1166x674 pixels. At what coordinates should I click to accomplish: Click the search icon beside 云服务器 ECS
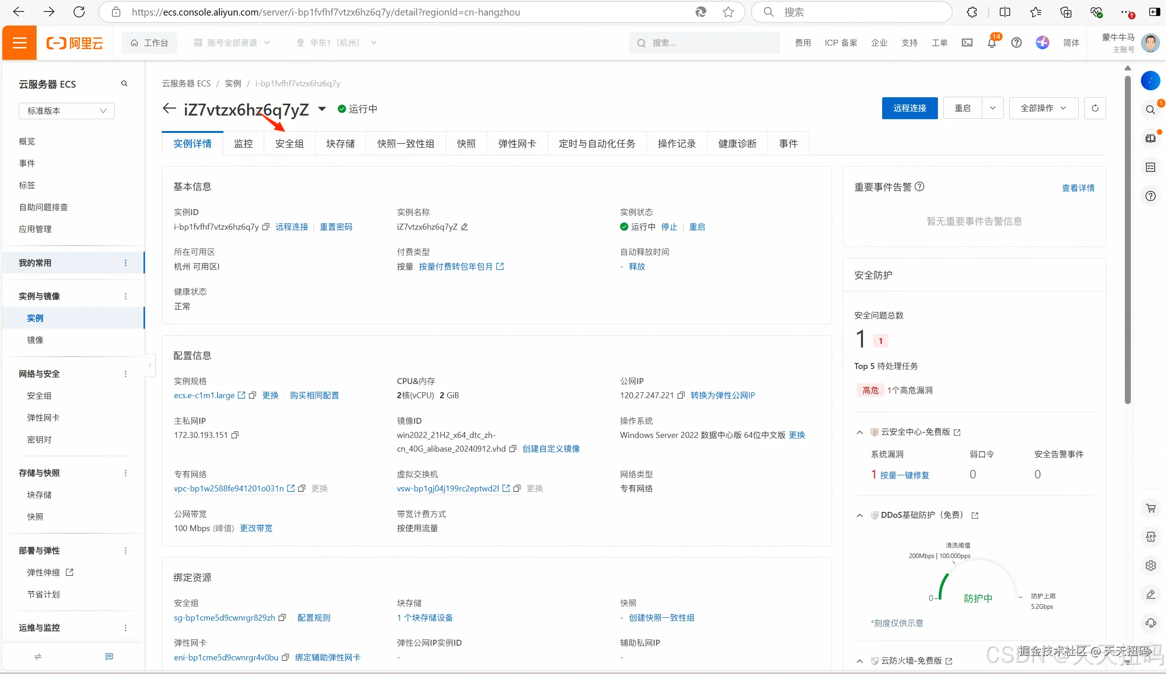pyautogui.click(x=124, y=84)
